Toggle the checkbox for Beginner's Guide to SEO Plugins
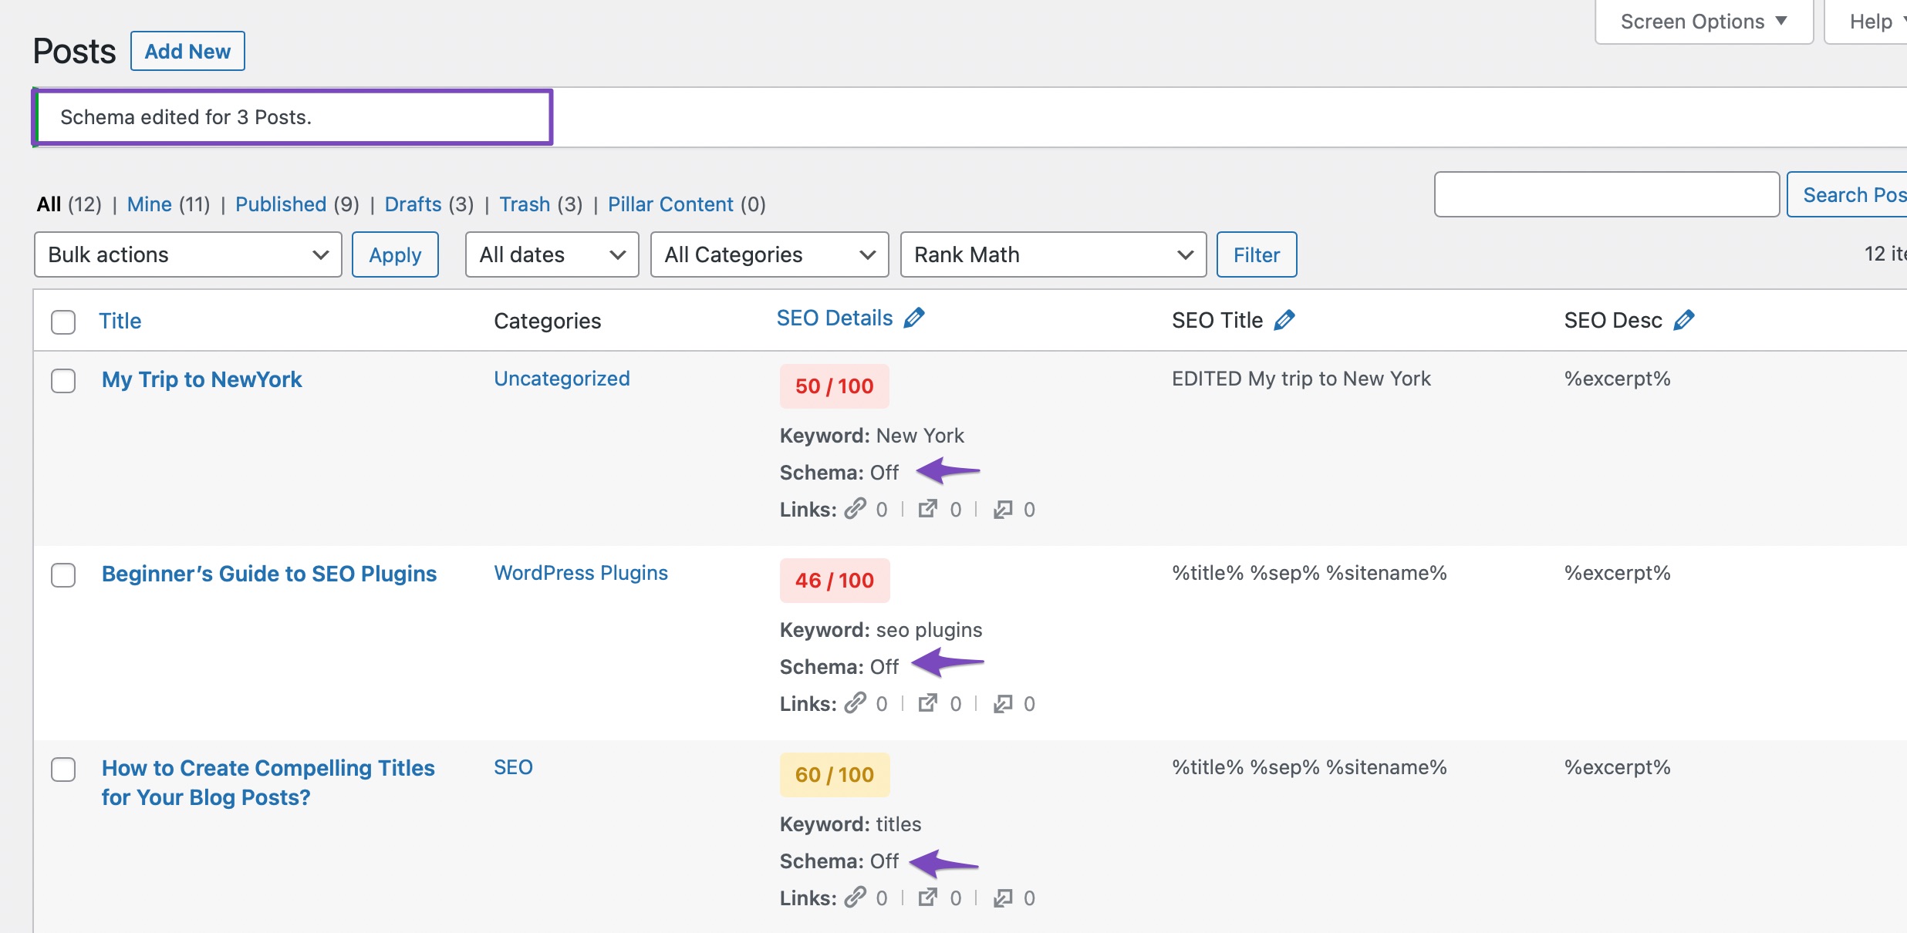Image resolution: width=1907 pixels, height=933 pixels. [62, 572]
